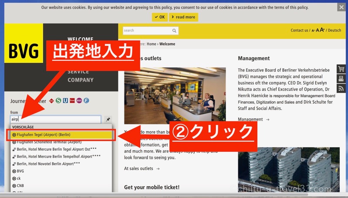Screen dimensions: 348x198
Task: Select Flughafen Schönefeld Terminal suggestion
Action: [61, 142]
